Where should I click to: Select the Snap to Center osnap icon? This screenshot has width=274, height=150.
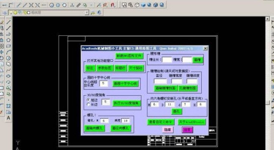tap(51, 5)
